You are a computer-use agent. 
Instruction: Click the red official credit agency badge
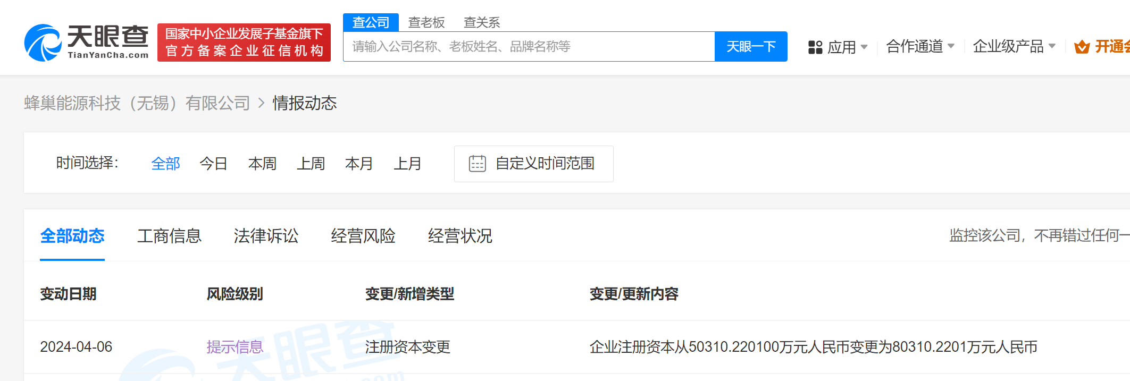click(x=244, y=43)
